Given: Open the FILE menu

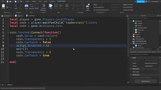Looking at the screenshot, I should [x=3, y=1].
